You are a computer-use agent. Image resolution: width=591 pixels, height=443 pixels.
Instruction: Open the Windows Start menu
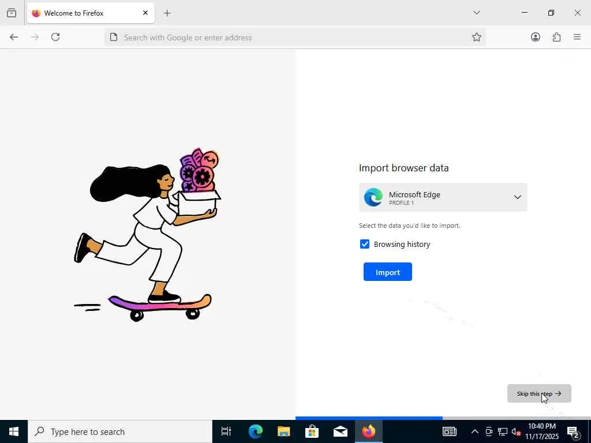coord(14,431)
